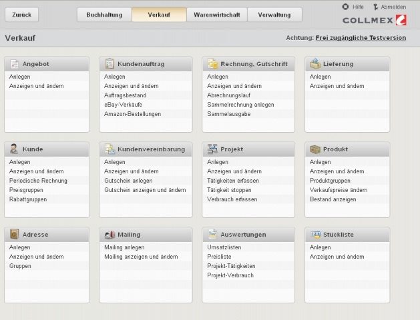Click the Lieferung panel icon
Image resolution: width=420 pixels, height=320 pixels.
click(315, 64)
